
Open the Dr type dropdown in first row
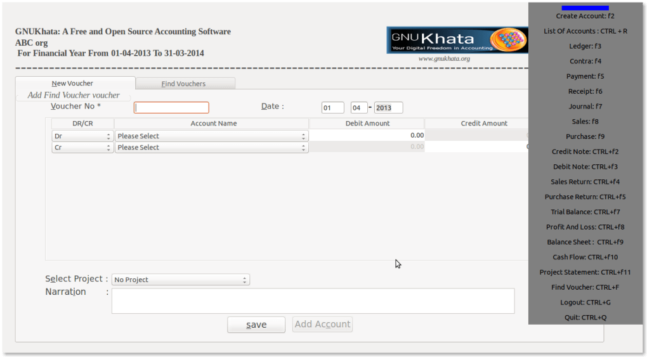pyautogui.click(x=82, y=136)
